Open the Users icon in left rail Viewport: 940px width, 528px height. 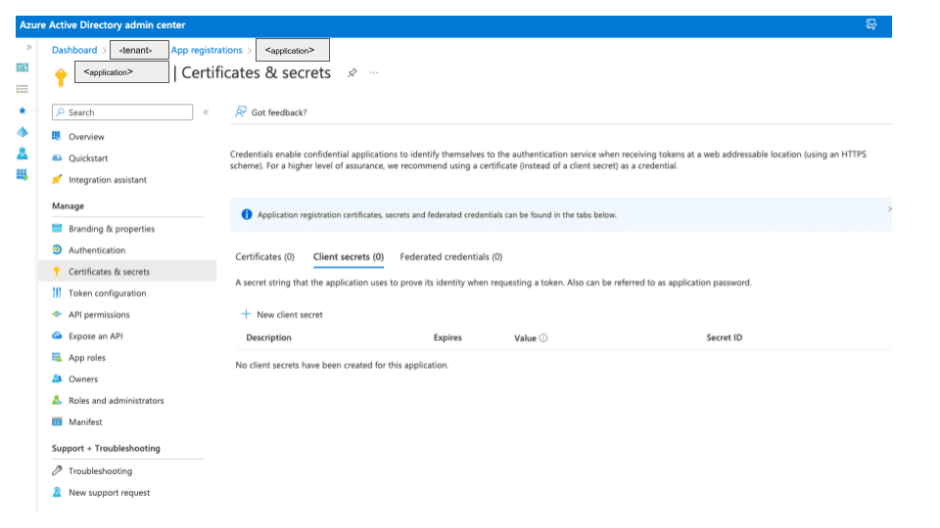(23, 154)
